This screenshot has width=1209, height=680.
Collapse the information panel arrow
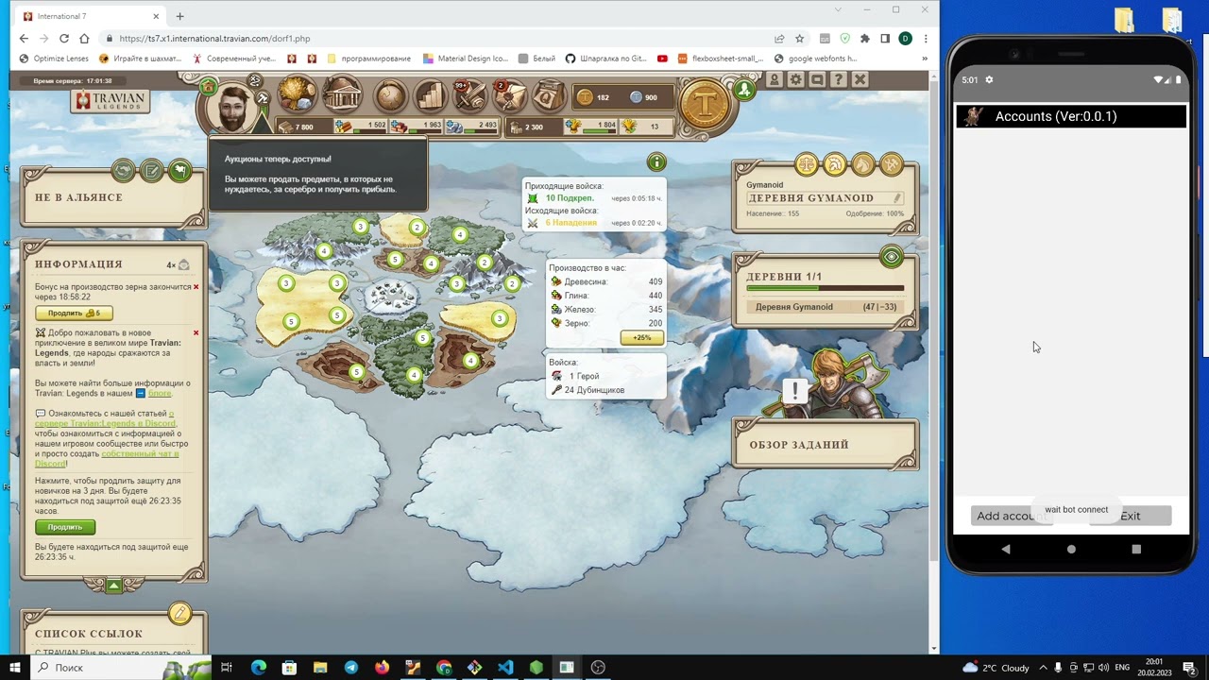click(113, 586)
